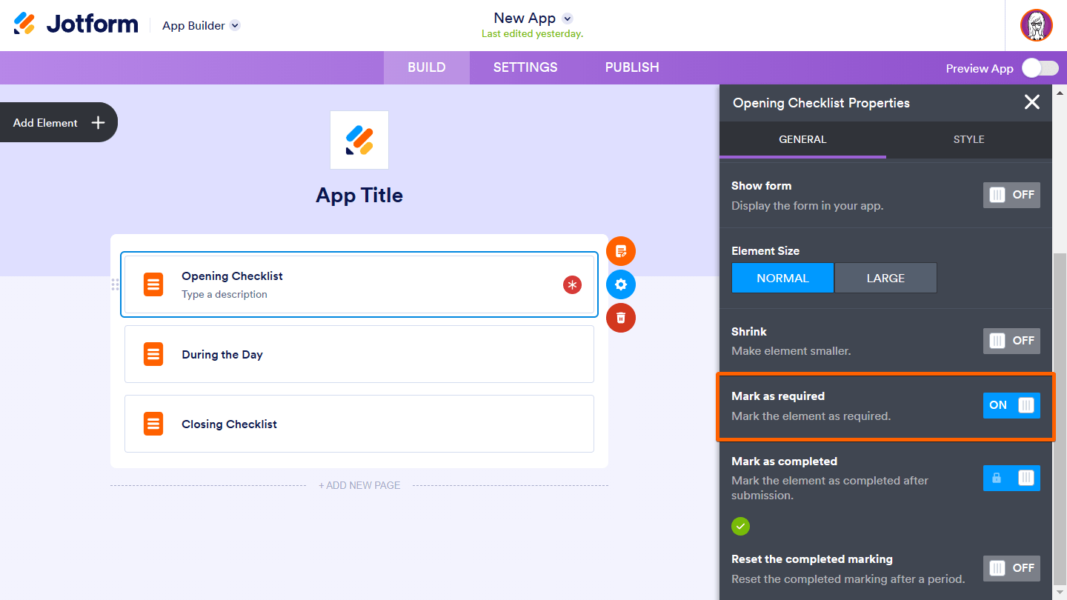Screen dimensions: 1067x600
Task: Toggle the Preview App switch
Action: [1040, 68]
